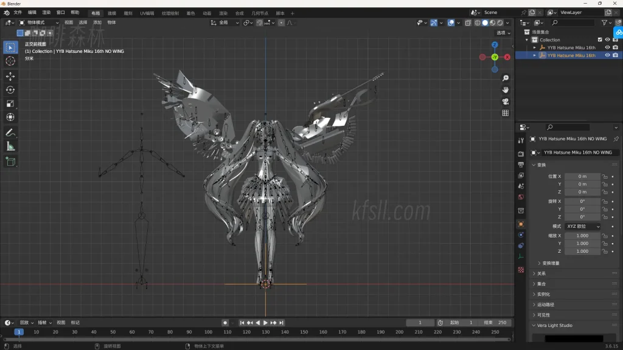Open the XYZ 欧拉 rotation mode dropdown
This screenshot has width=623, height=350.
click(582, 226)
